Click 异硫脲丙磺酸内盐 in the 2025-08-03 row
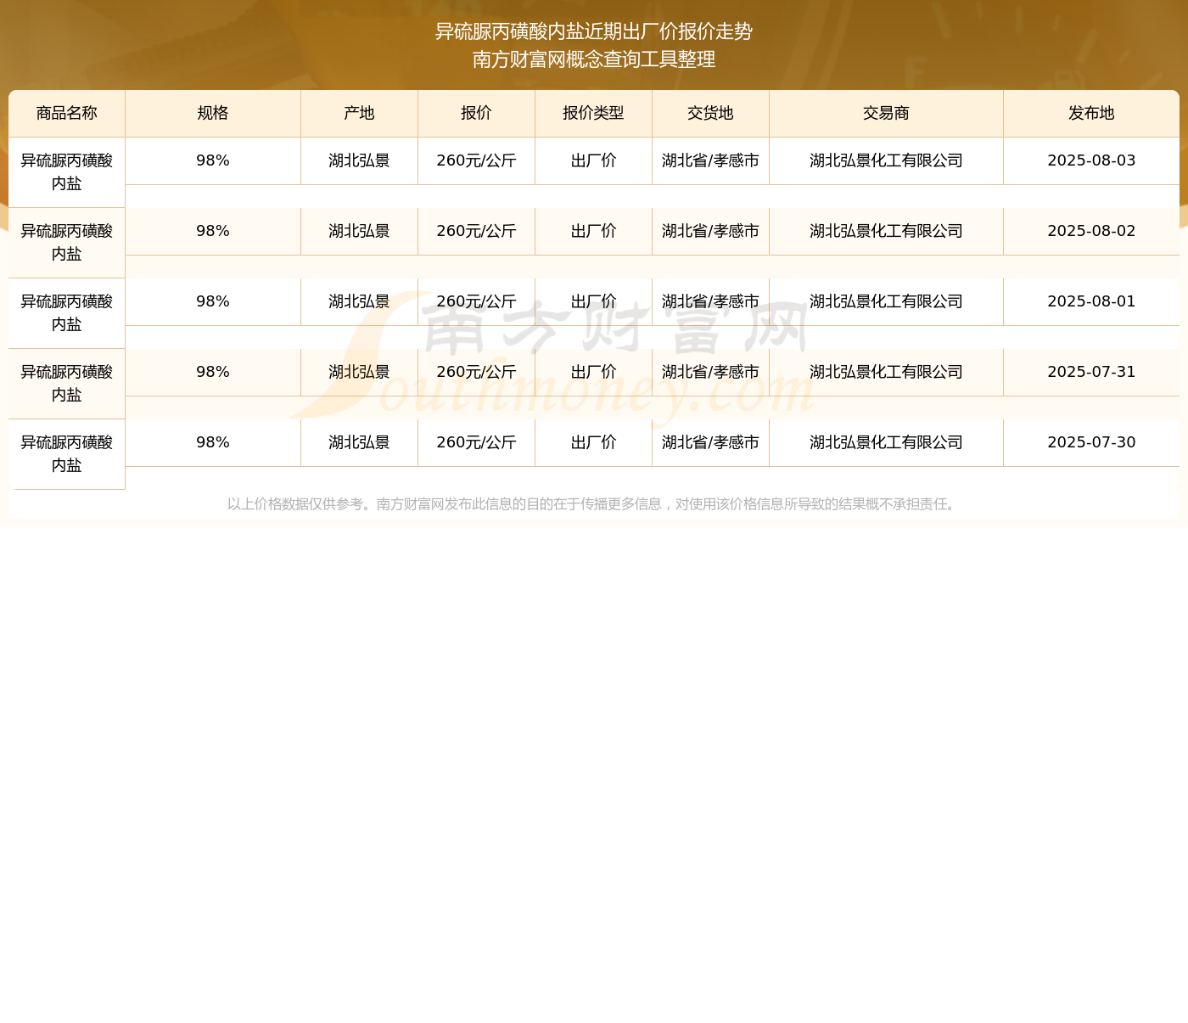The width and height of the screenshot is (1188, 1023). [x=67, y=172]
